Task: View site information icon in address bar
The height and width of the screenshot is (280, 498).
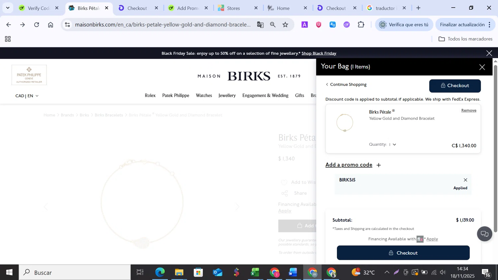Action: click(x=67, y=25)
